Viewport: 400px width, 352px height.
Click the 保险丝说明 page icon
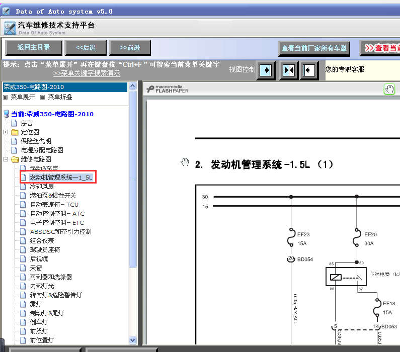14,141
